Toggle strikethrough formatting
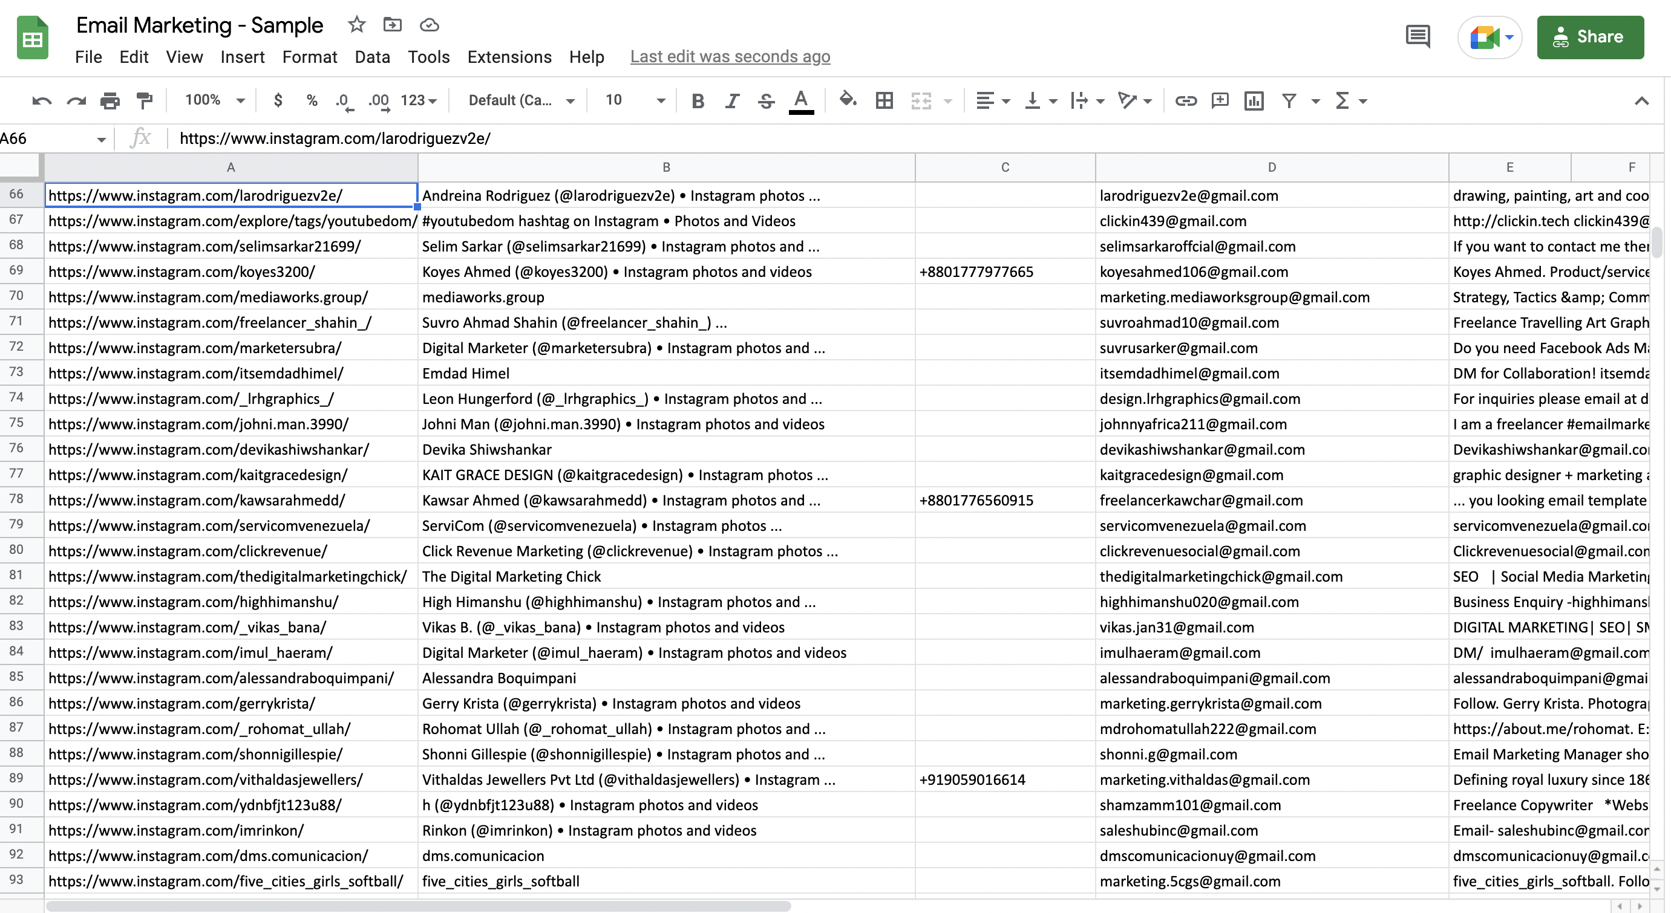This screenshot has height=913, width=1671. [766, 100]
